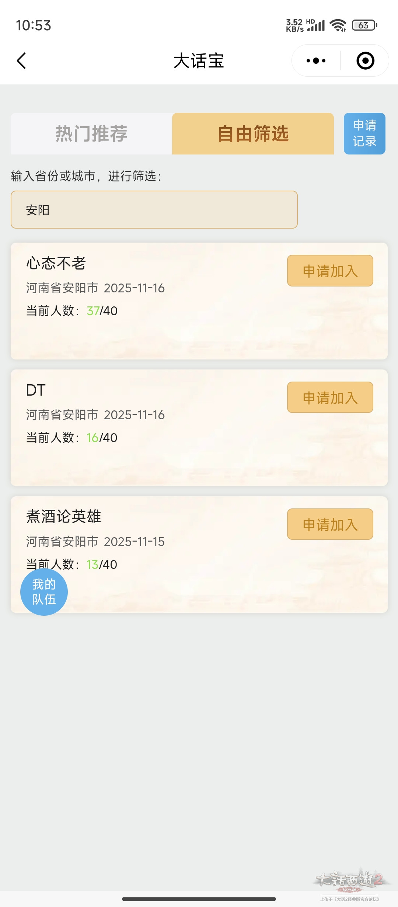Apply to join team 煮酒论英雄
The width and height of the screenshot is (398, 907).
point(330,524)
